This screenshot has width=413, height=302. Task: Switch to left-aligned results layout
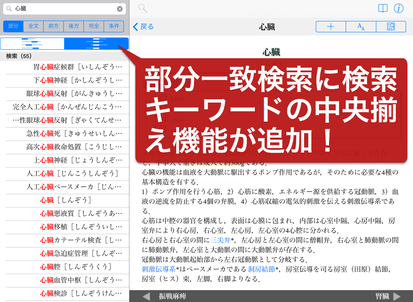[32, 44]
